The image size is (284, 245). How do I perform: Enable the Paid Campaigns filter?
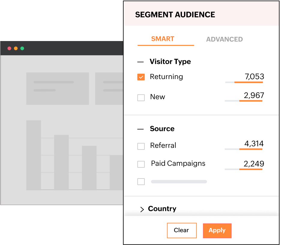(x=141, y=164)
